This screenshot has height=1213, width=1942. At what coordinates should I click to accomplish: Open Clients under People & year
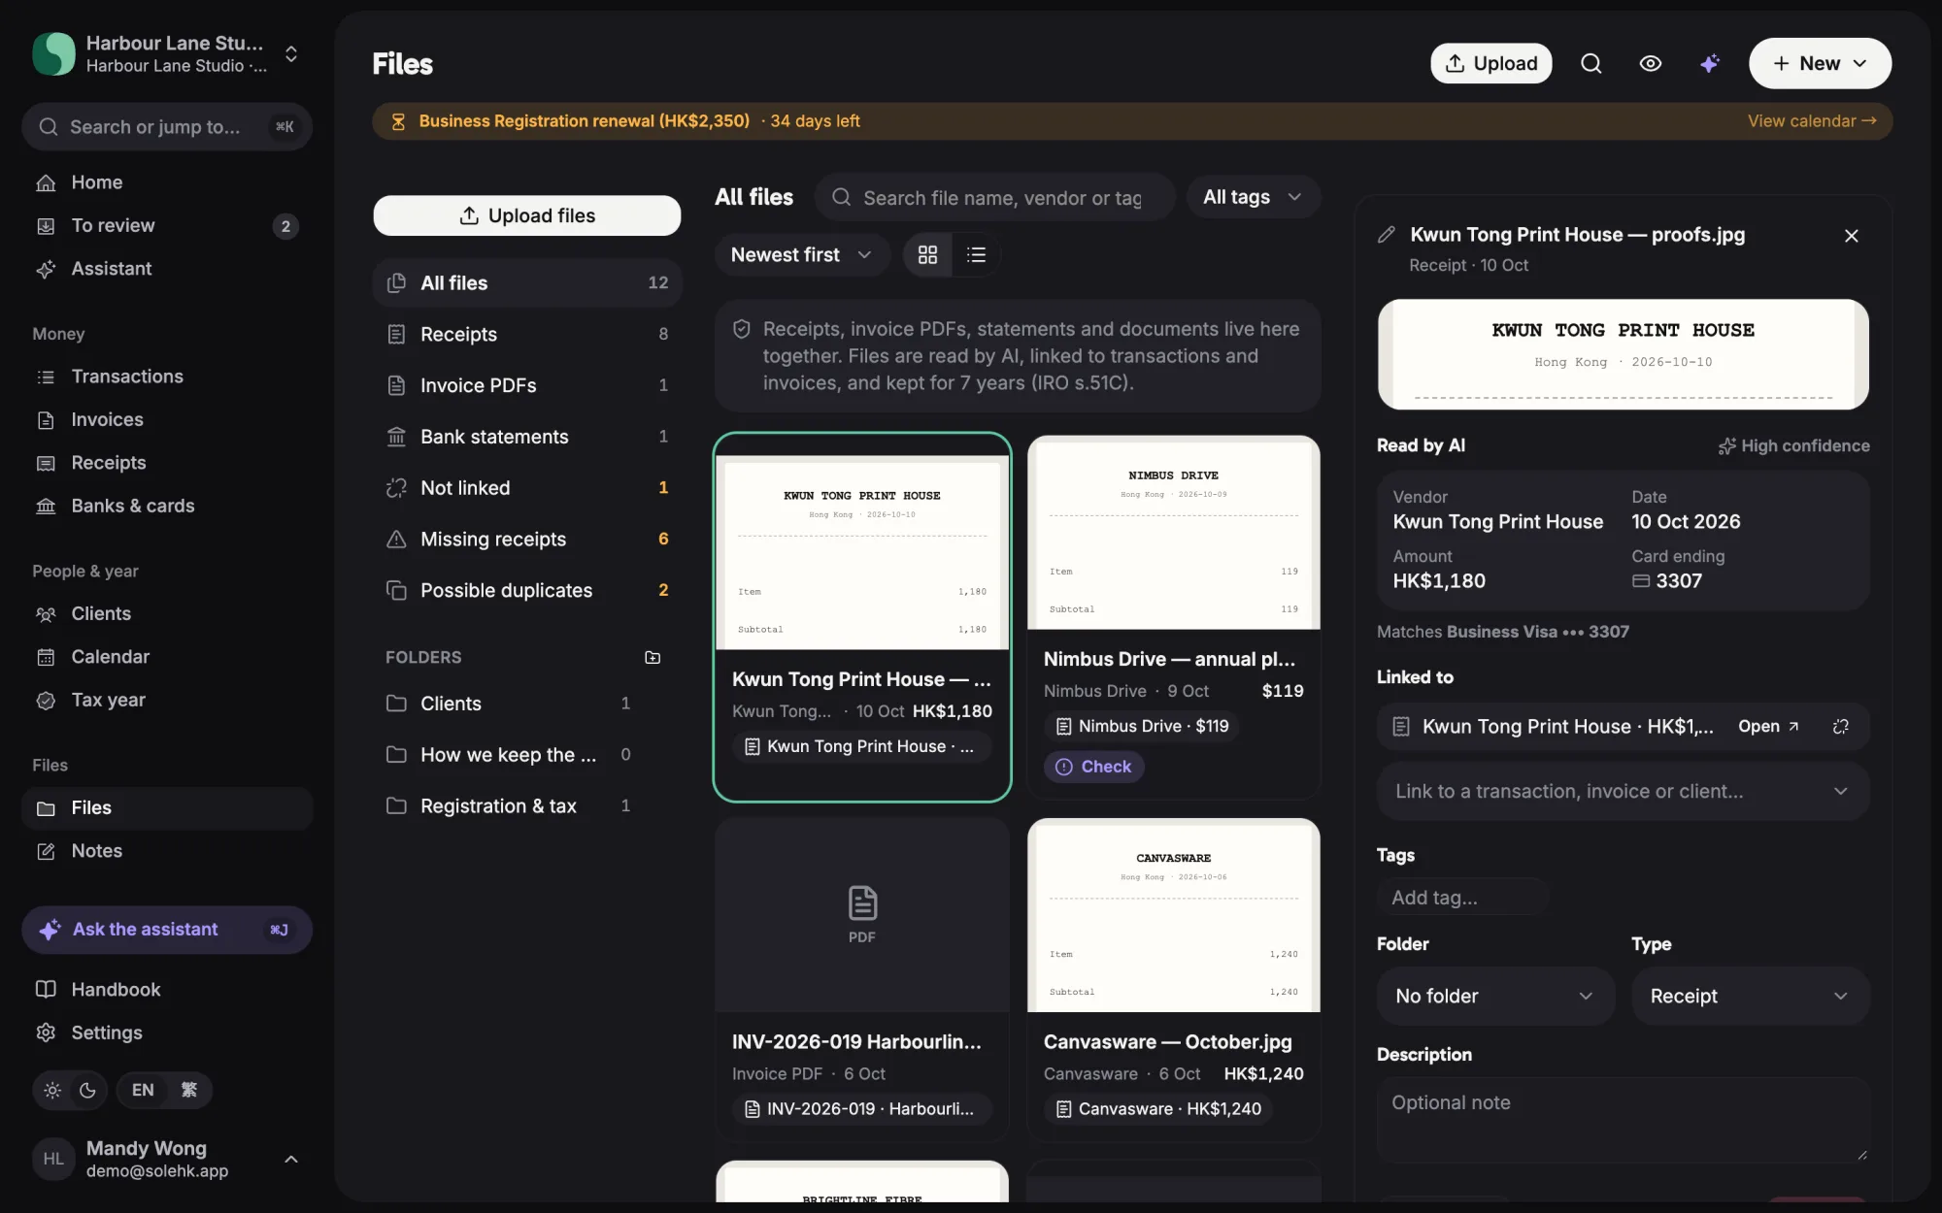[167, 614]
